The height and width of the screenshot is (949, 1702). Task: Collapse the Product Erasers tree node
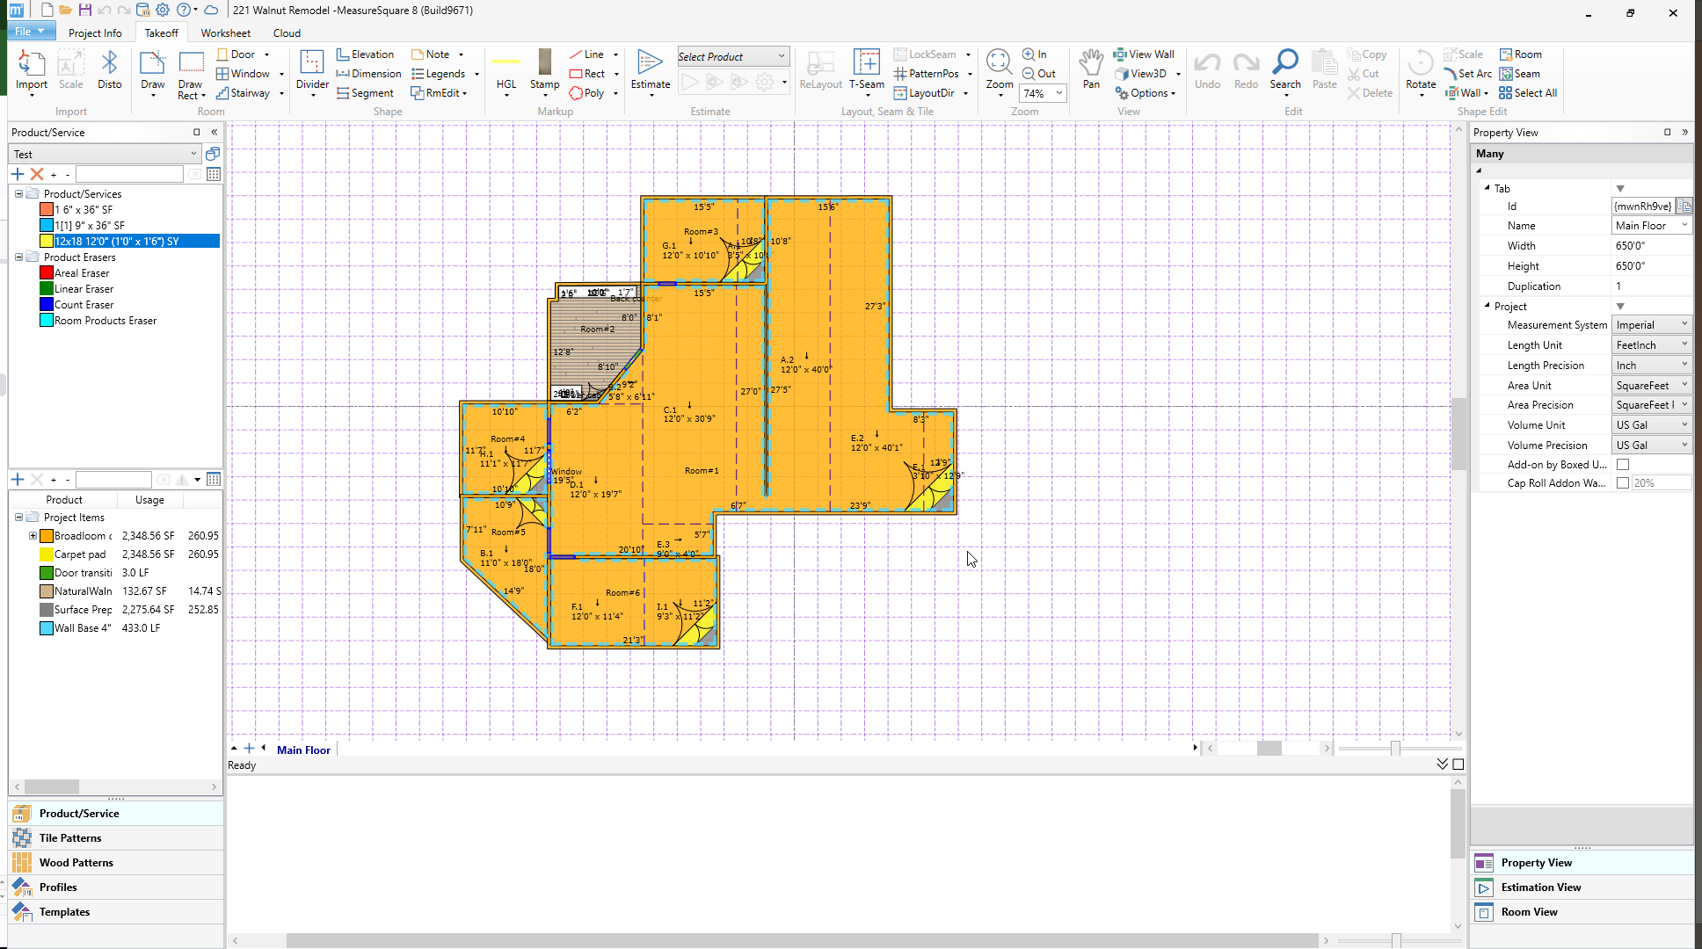click(x=18, y=257)
